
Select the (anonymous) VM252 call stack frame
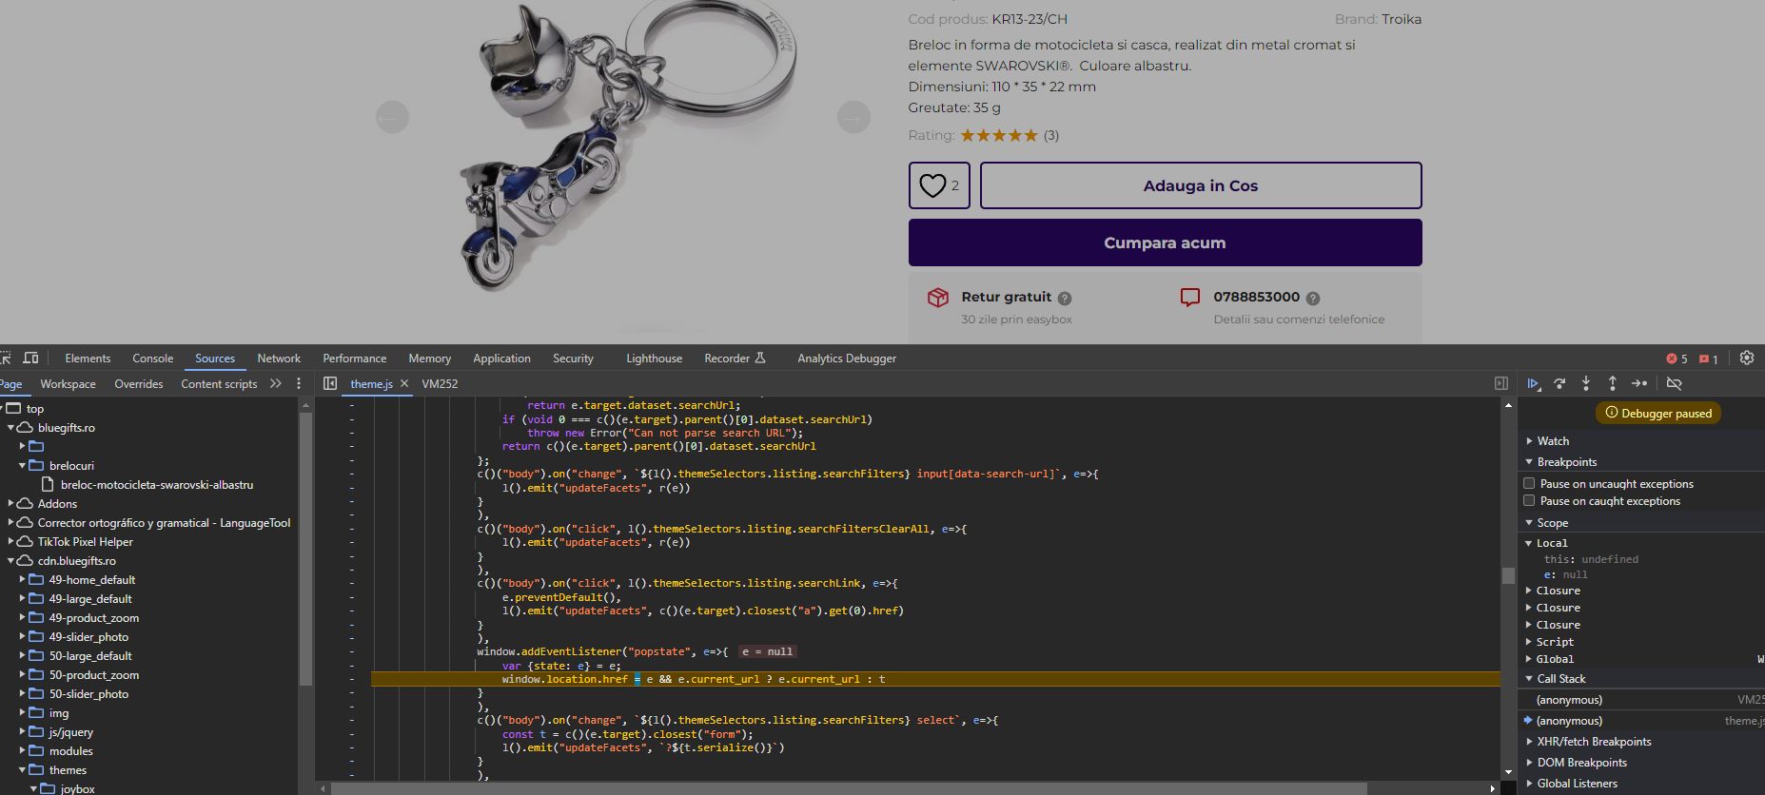click(1641, 700)
